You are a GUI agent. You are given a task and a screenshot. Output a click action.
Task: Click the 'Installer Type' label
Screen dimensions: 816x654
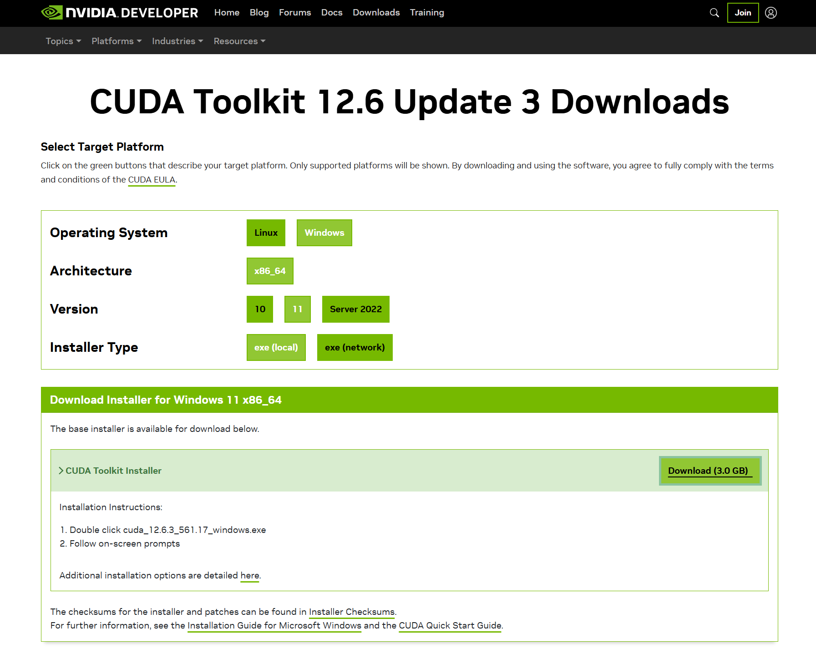94,347
